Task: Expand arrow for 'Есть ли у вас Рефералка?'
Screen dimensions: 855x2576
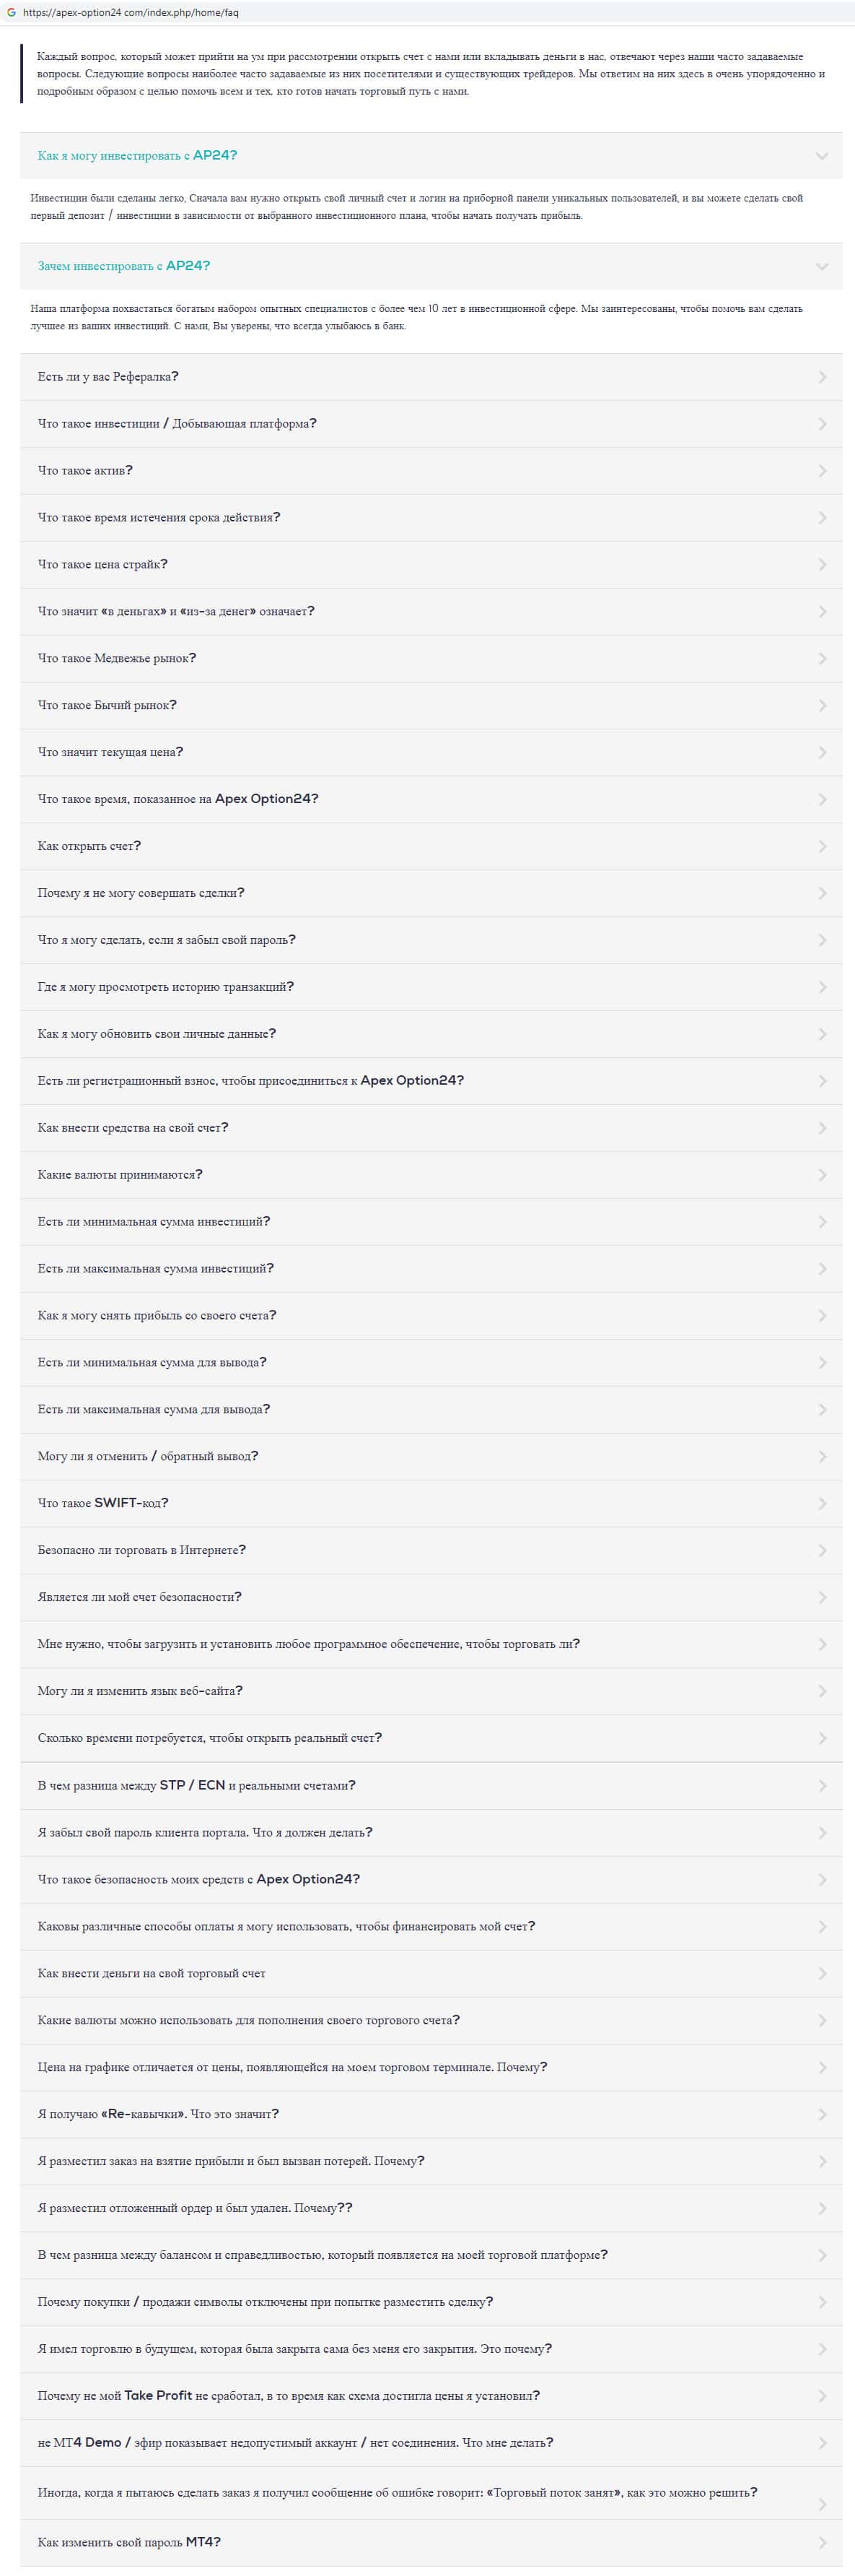Action: pyautogui.click(x=822, y=377)
